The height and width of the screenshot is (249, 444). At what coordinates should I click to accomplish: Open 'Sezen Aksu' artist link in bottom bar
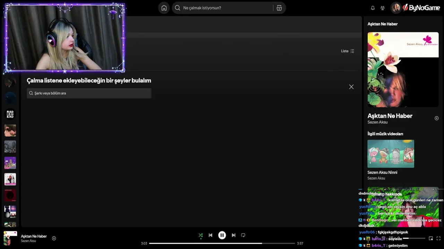(x=28, y=241)
